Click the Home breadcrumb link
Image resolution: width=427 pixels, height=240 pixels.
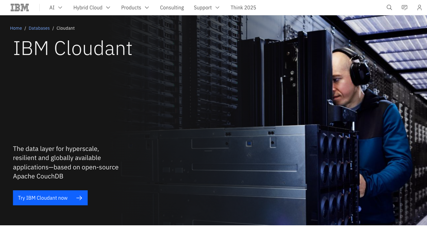16,28
